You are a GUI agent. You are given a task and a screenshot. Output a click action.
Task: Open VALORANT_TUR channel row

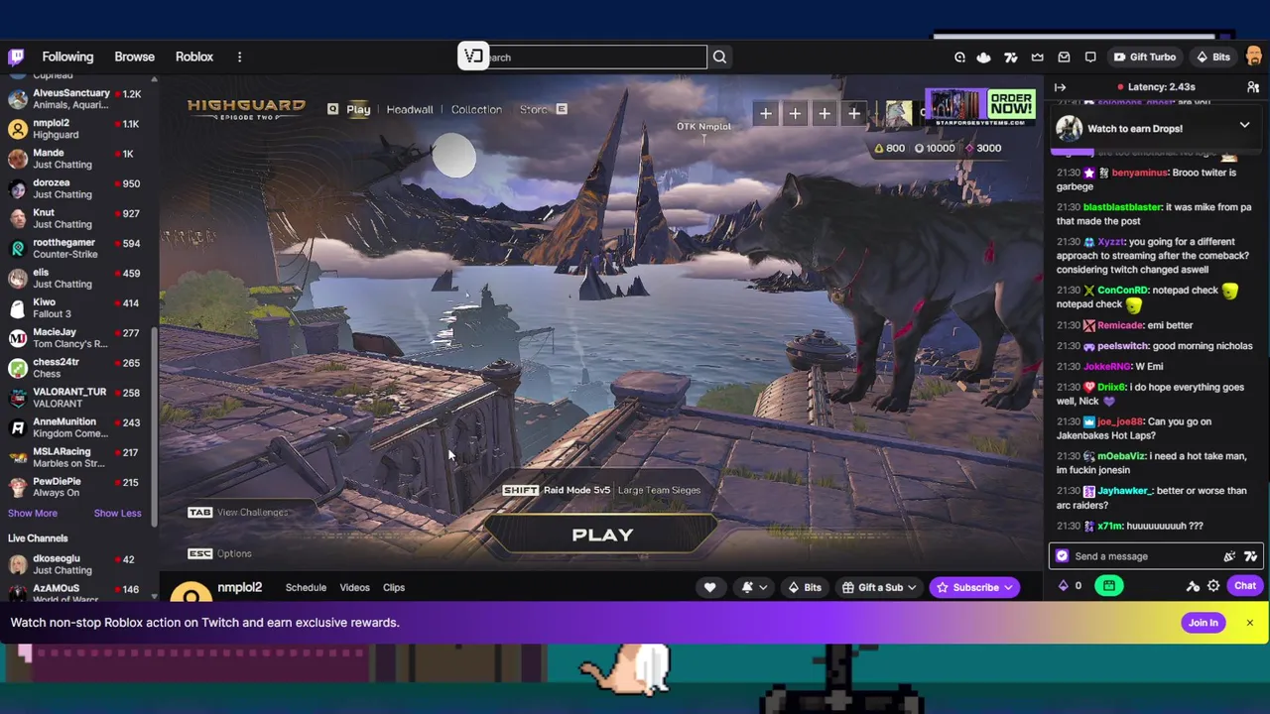point(79,398)
